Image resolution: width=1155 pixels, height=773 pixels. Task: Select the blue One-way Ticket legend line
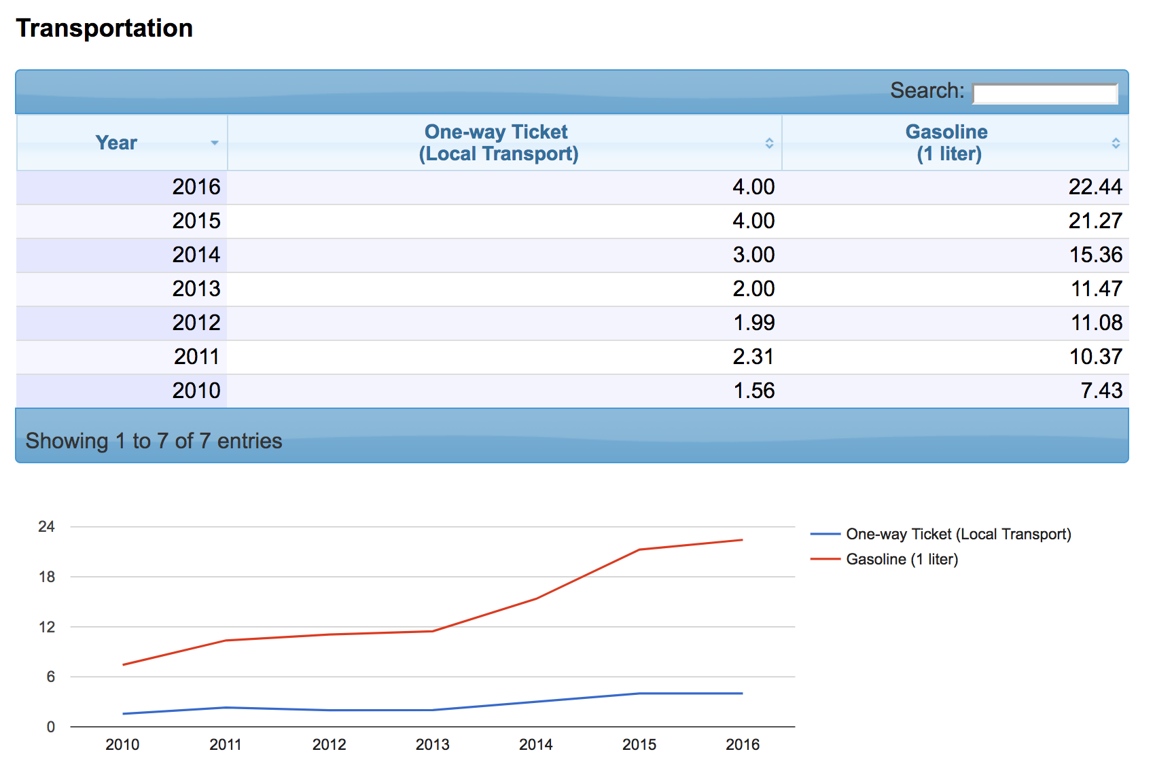(x=825, y=535)
